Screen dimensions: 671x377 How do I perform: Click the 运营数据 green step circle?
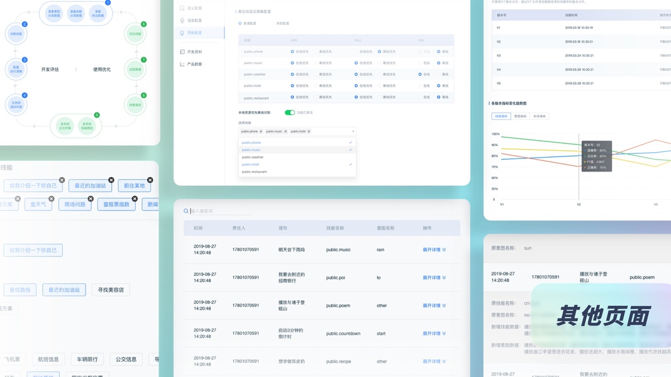pyautogui.click(x=135, y=69)
